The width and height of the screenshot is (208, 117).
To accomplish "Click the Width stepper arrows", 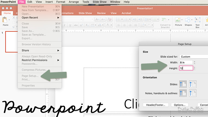I will [x=194, y=62].
